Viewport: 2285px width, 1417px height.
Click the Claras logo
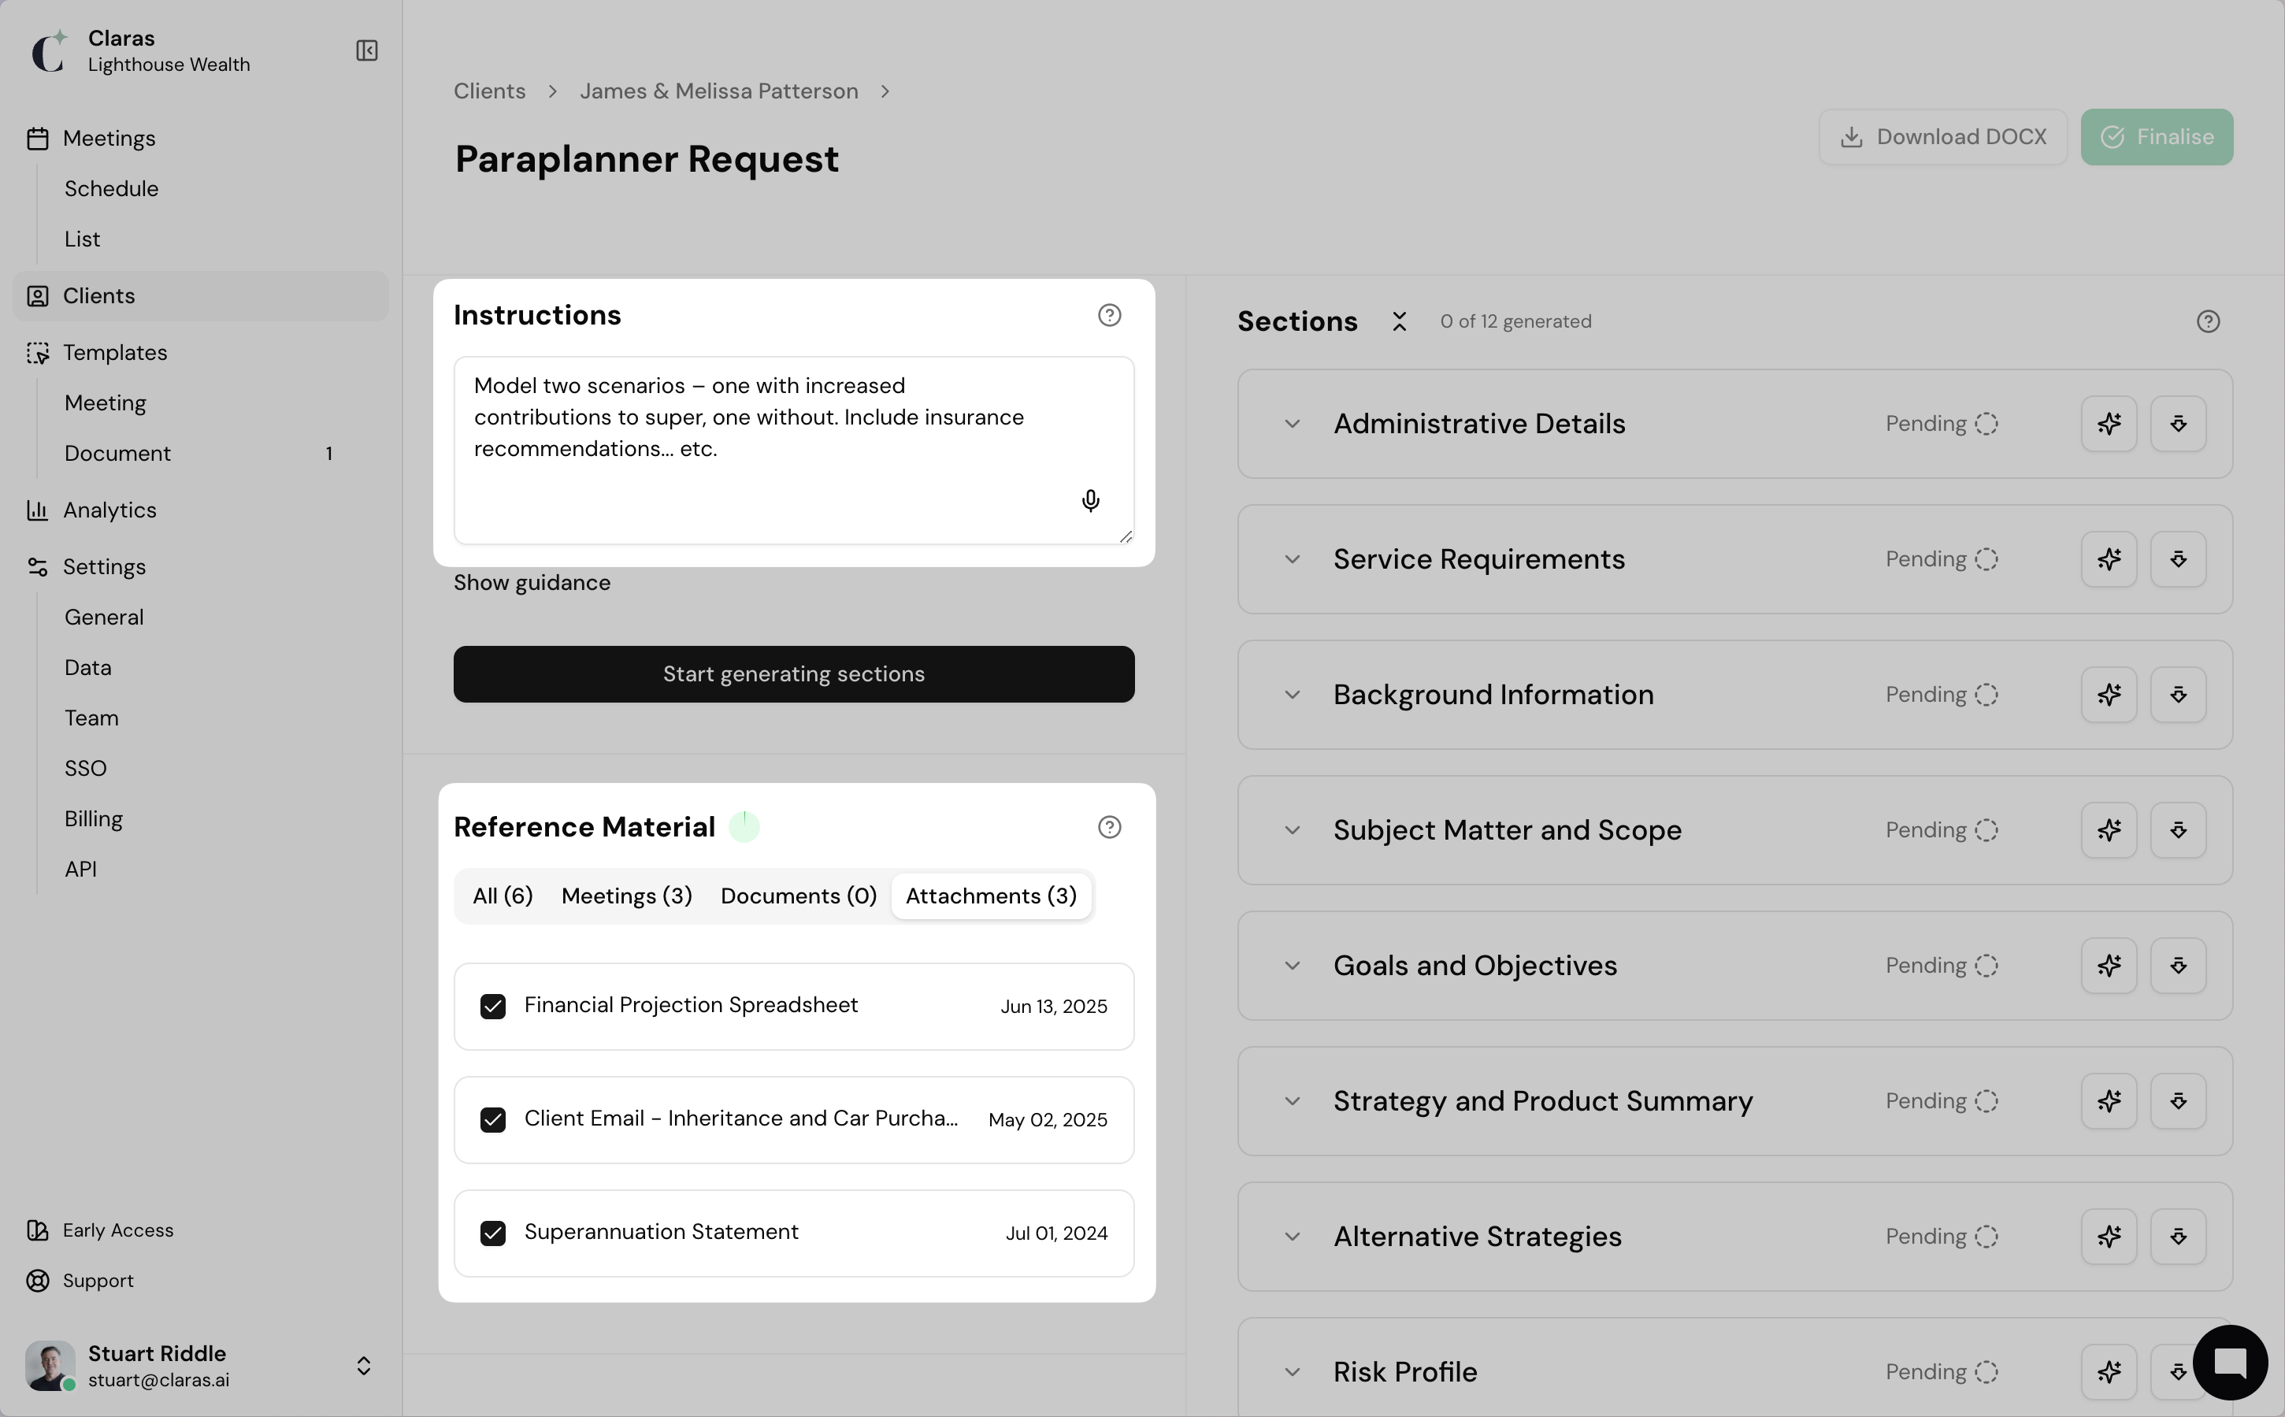50,50
